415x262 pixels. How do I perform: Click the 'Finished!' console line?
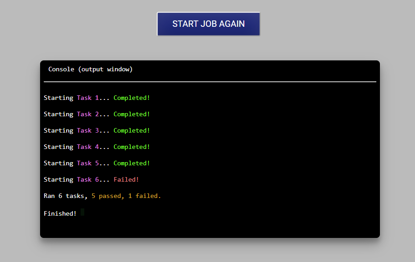point(60,213)
